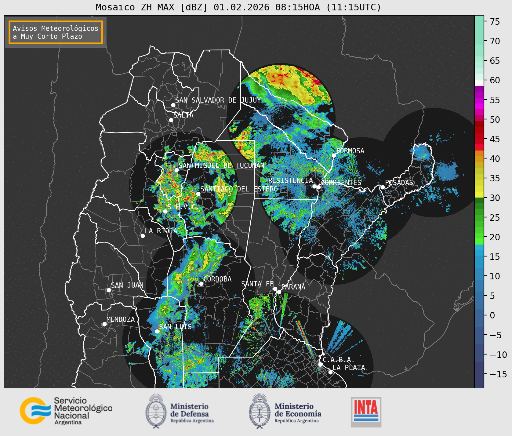Select the San Salvador de Jujuy city marker
The image size is (512, 436).
coord(173,105)
